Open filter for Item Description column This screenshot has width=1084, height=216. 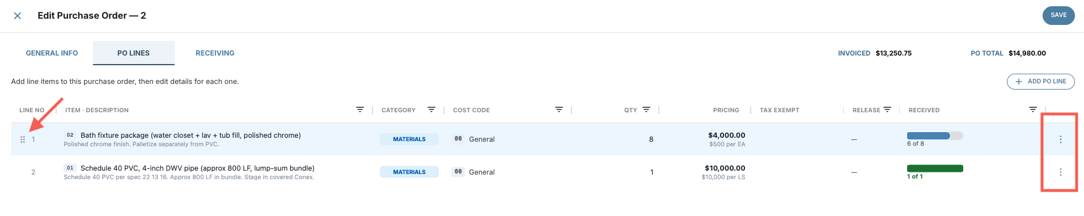click(x=360, y=109)
